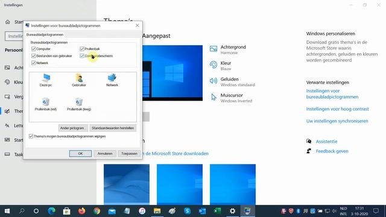The width and height of the screenshot is (386, 217).
Task: Open Outlook from the taskbar
Action: 203,211
